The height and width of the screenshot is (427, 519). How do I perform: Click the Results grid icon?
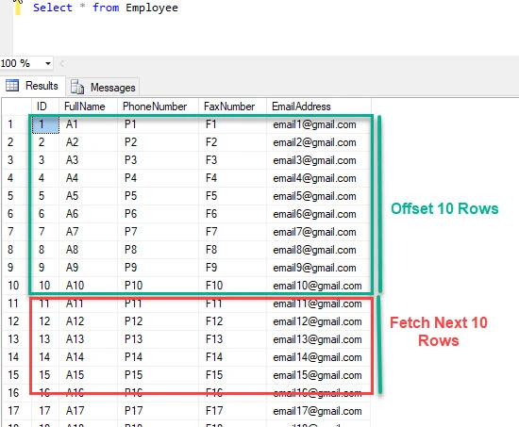pyautogui.click(x=12, y=86)
